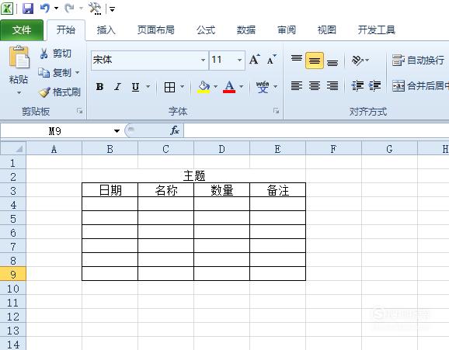Click the wén phonetic guide icon
This screenshot has width=449, height=350.
click(x=263, y=87)
